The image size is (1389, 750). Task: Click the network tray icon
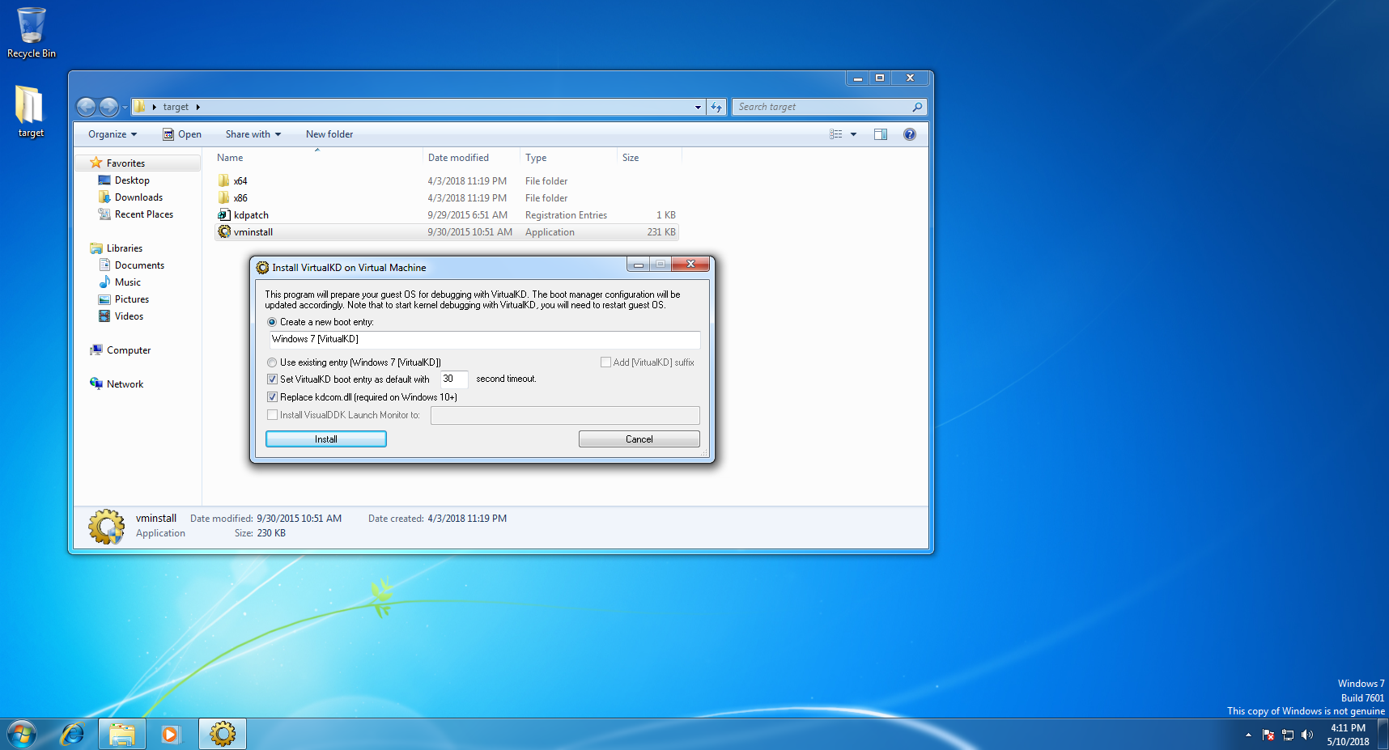[x=1288, y=735]
